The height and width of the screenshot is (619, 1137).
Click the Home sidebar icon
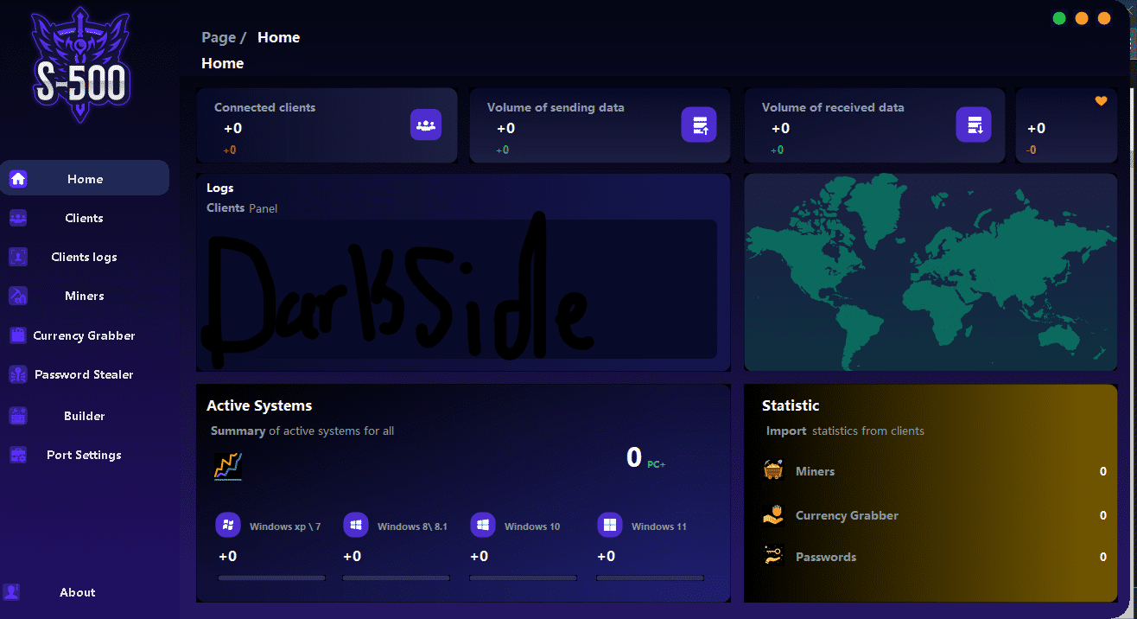(18, 179)
